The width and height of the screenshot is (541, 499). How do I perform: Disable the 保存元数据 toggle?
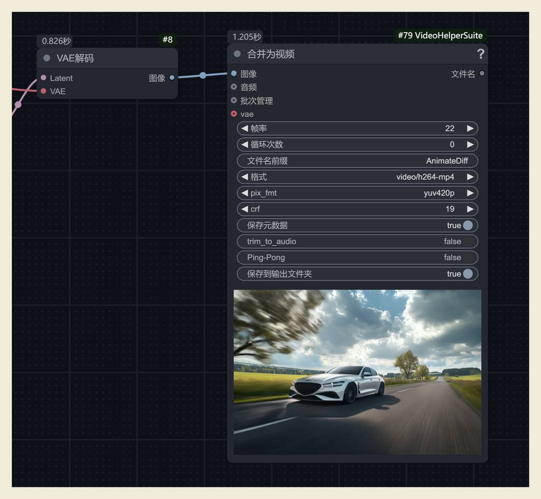468,225
